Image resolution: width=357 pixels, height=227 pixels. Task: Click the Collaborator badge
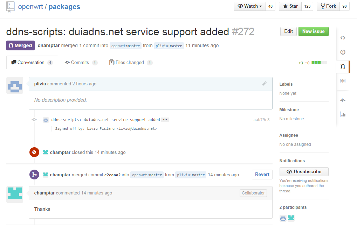pyautogui.click(x=253, y=193)
